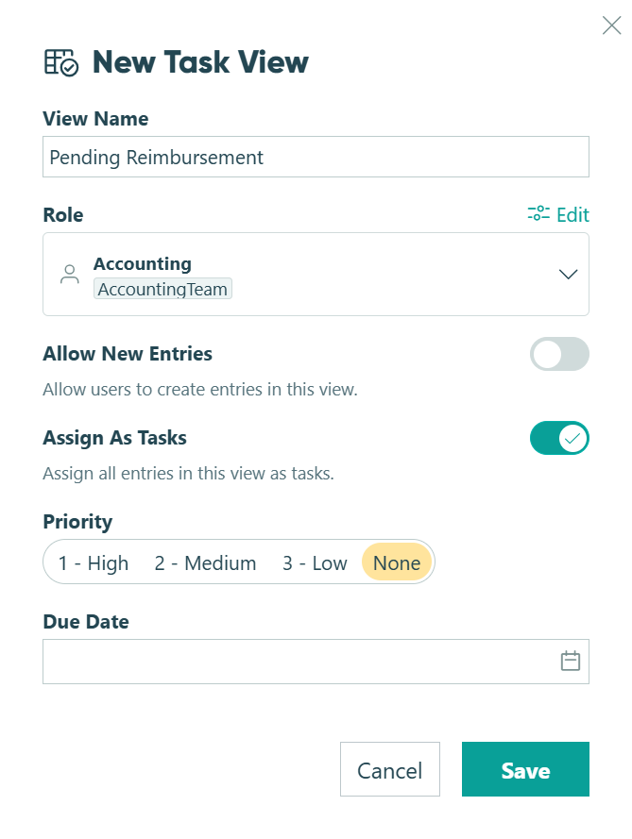Click the Edit link above the Role box
The image size is (632, 839).
coord(572,214)
